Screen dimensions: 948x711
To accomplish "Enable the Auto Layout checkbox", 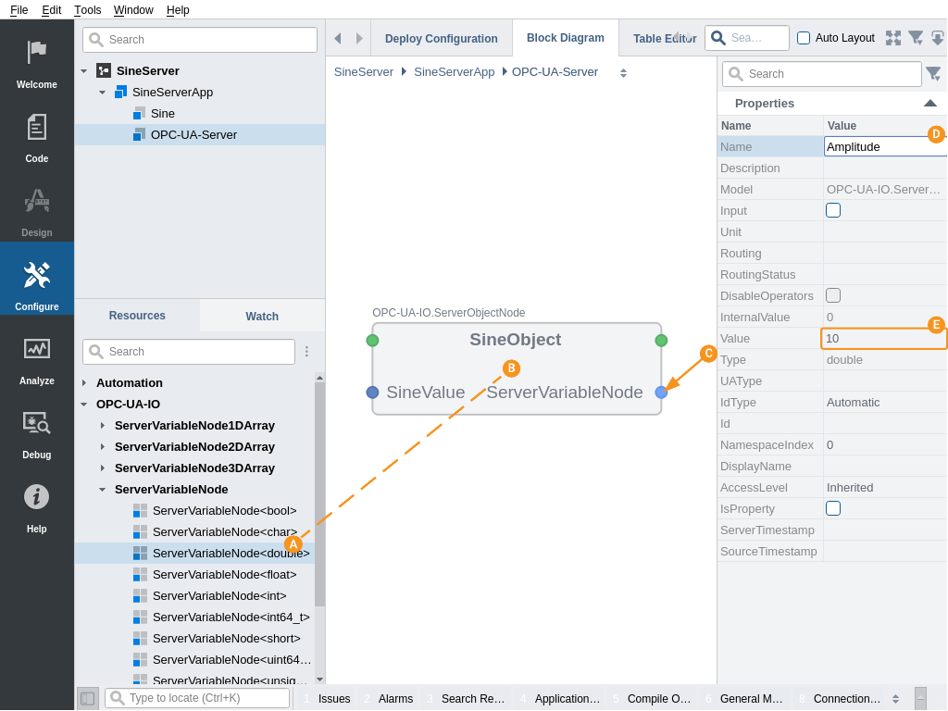I will click(x=804, y=38).
